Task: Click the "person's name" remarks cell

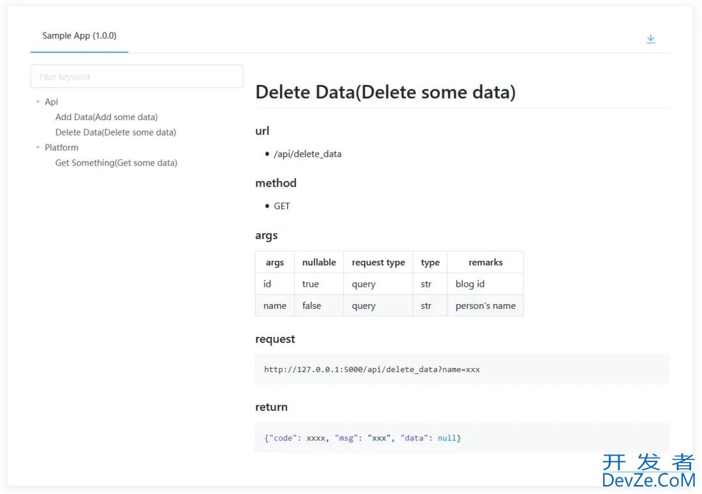Action: tap(485, 305)
